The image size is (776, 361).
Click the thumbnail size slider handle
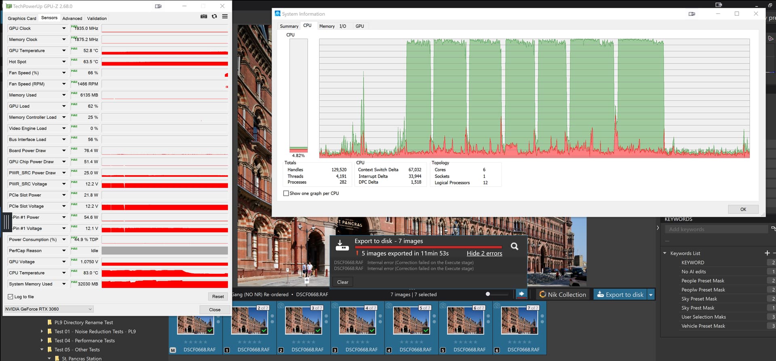click(x=488, y=294)
